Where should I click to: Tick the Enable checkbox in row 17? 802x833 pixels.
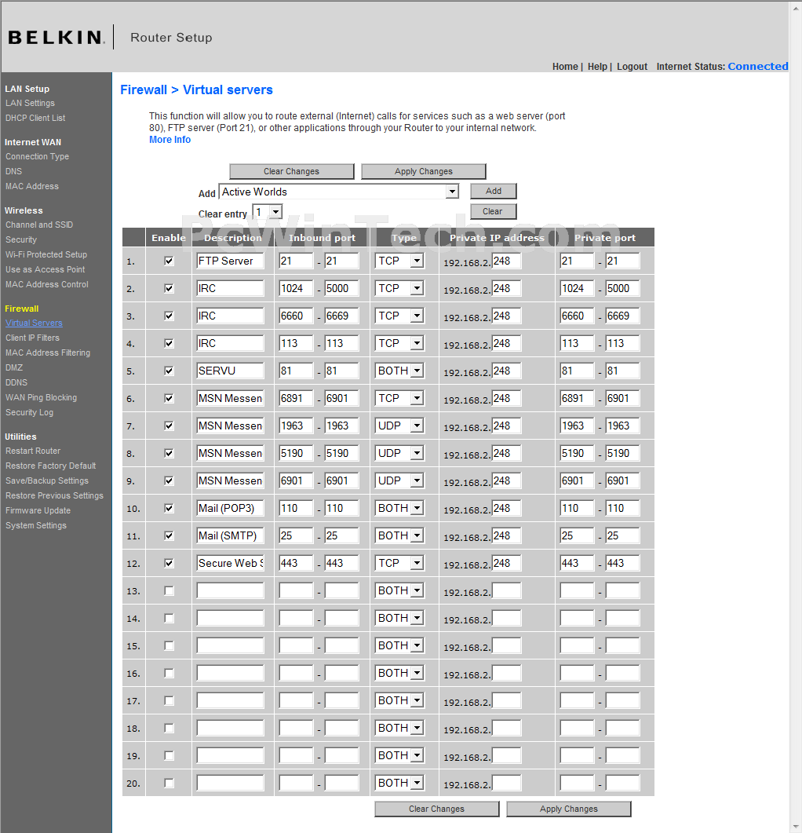[169, 701]
